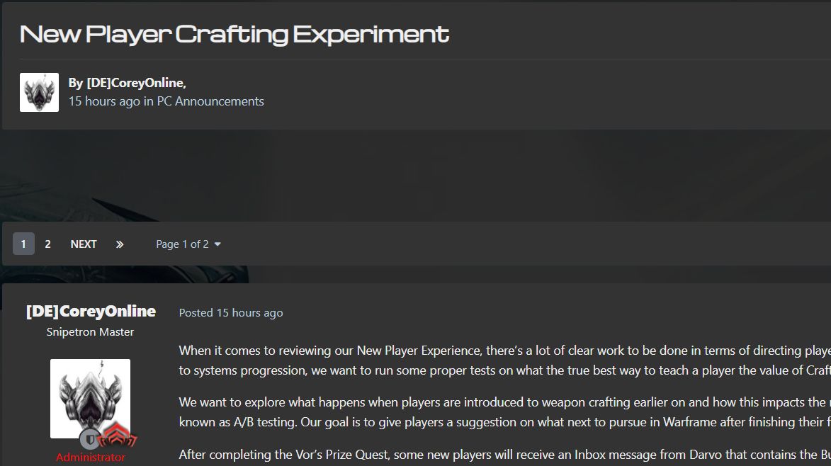Screen dimensions: 831x466
Task: Click the caret arrow beside 'Page 1 of 2'
Action: (217, 244)
